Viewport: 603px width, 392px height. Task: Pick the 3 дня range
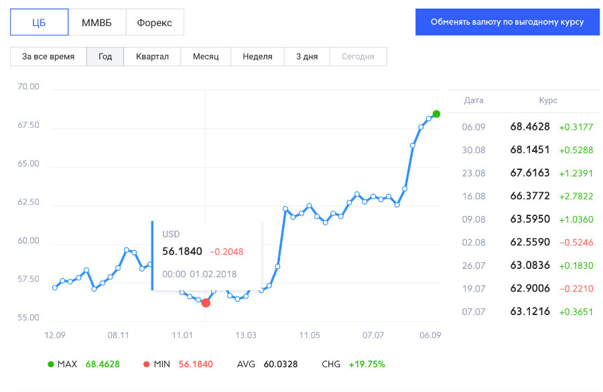(307, 56)
